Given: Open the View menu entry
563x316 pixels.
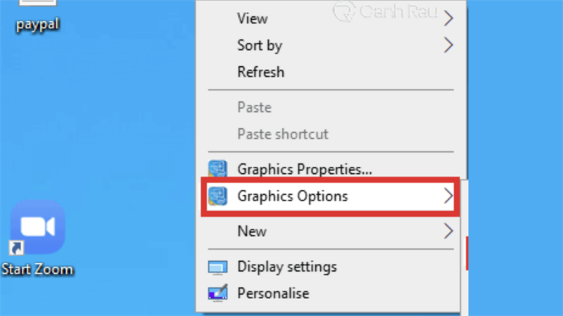Looking at the screenshot, I should (x=253, y=19).
